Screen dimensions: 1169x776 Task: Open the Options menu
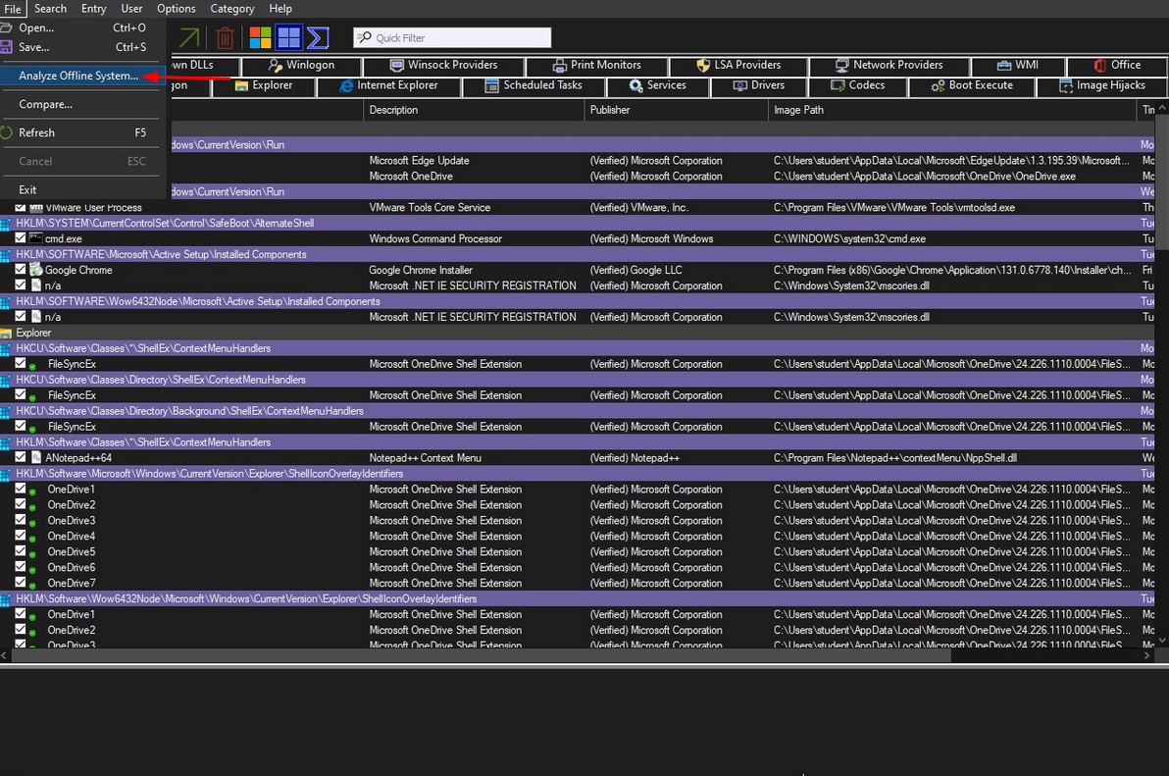pyautogui.click(x=177, y=9)
